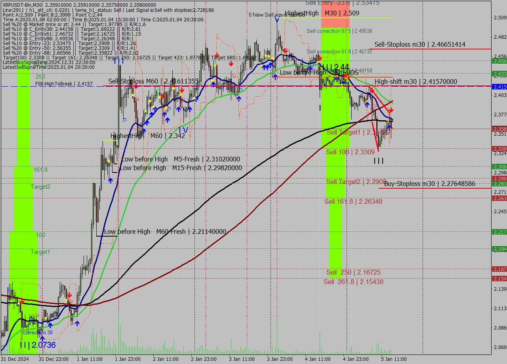Select the 'Sell 100 | 2.3309' label

[x=350, y=152]
